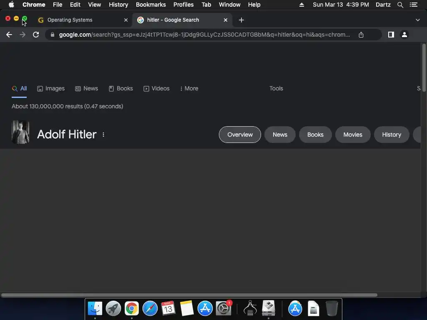Close the hitler - Google Search tab
The height and width of the screenshot is (320, 427).
226,20
